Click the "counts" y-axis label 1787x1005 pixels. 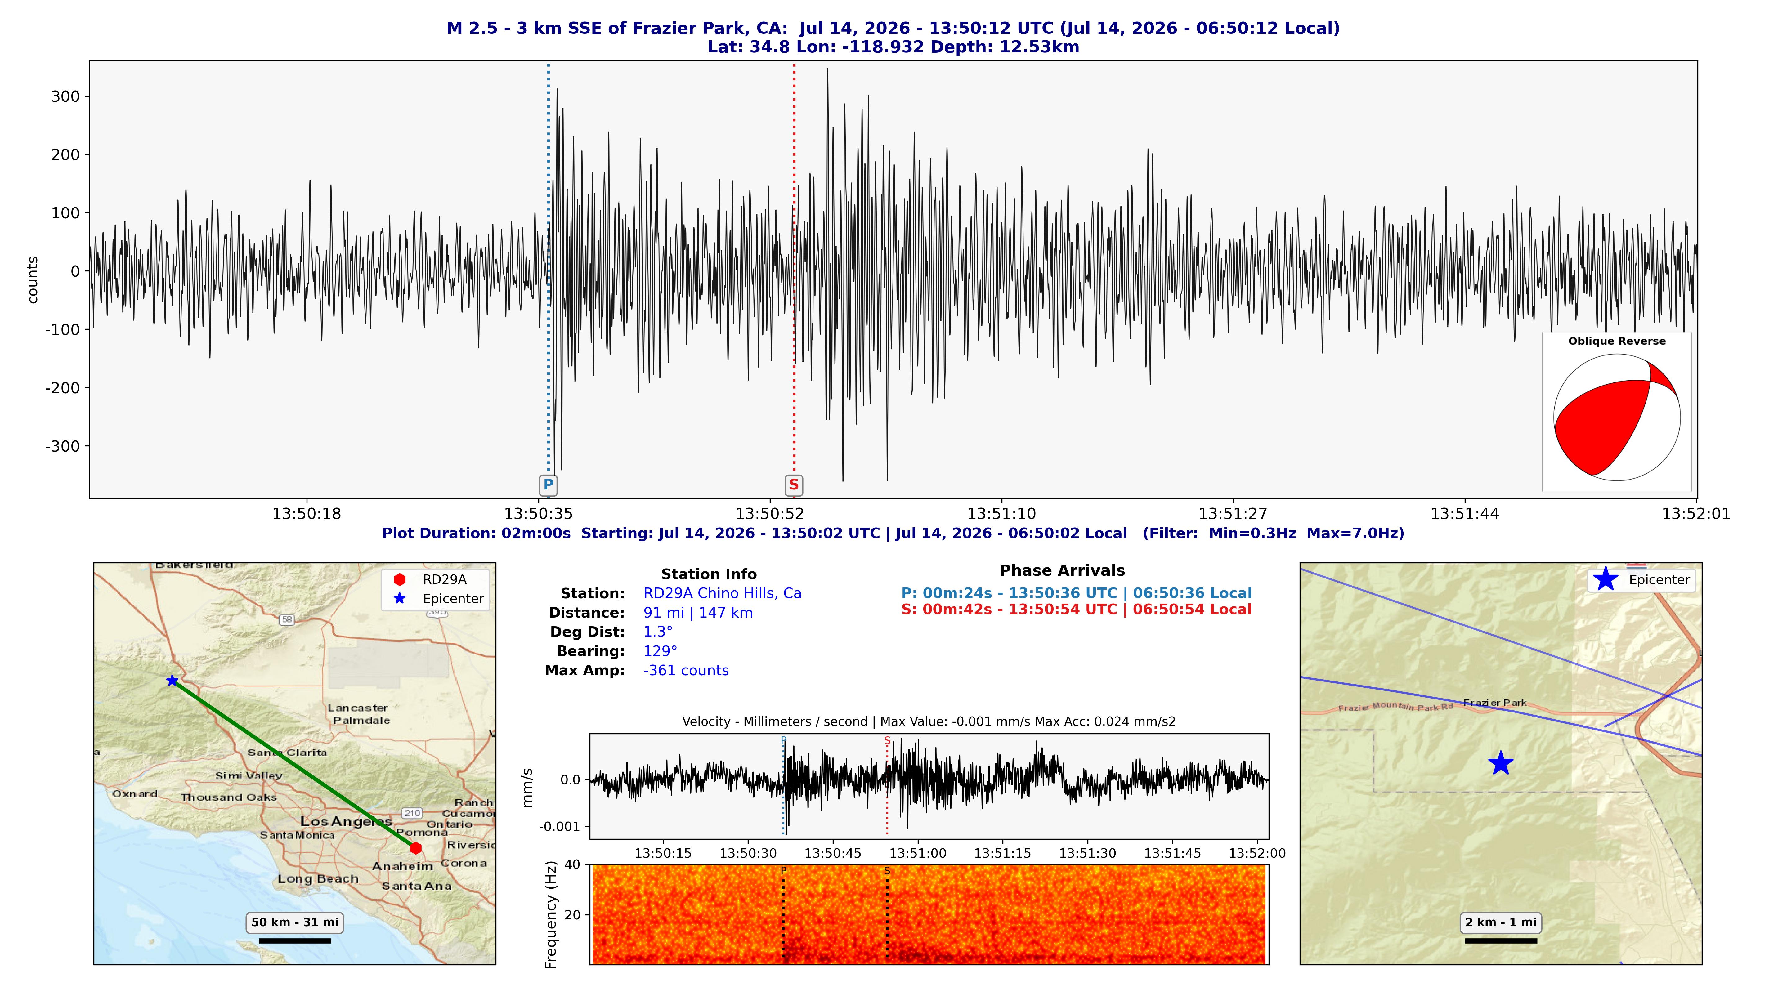coord(33,279)
